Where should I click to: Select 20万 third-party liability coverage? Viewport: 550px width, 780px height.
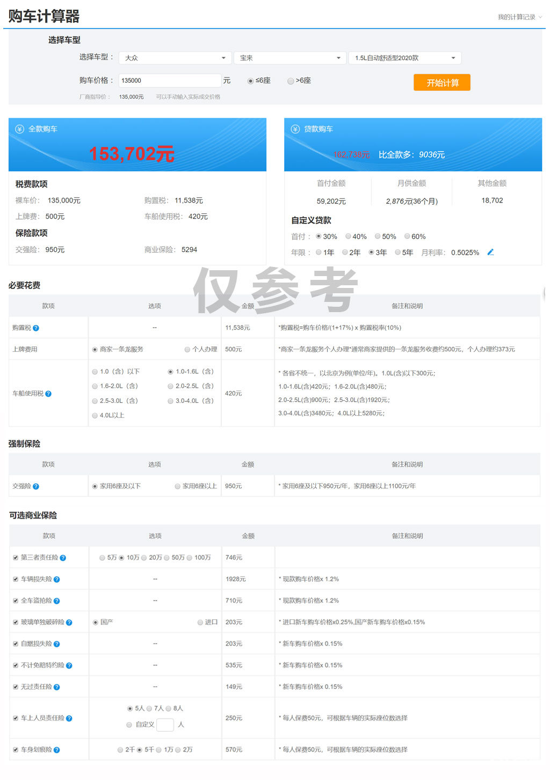pyautogui.click(x=144, y=558)
